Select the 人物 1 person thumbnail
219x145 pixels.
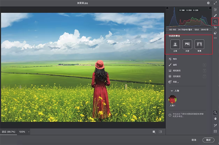(x=172, y=99)
